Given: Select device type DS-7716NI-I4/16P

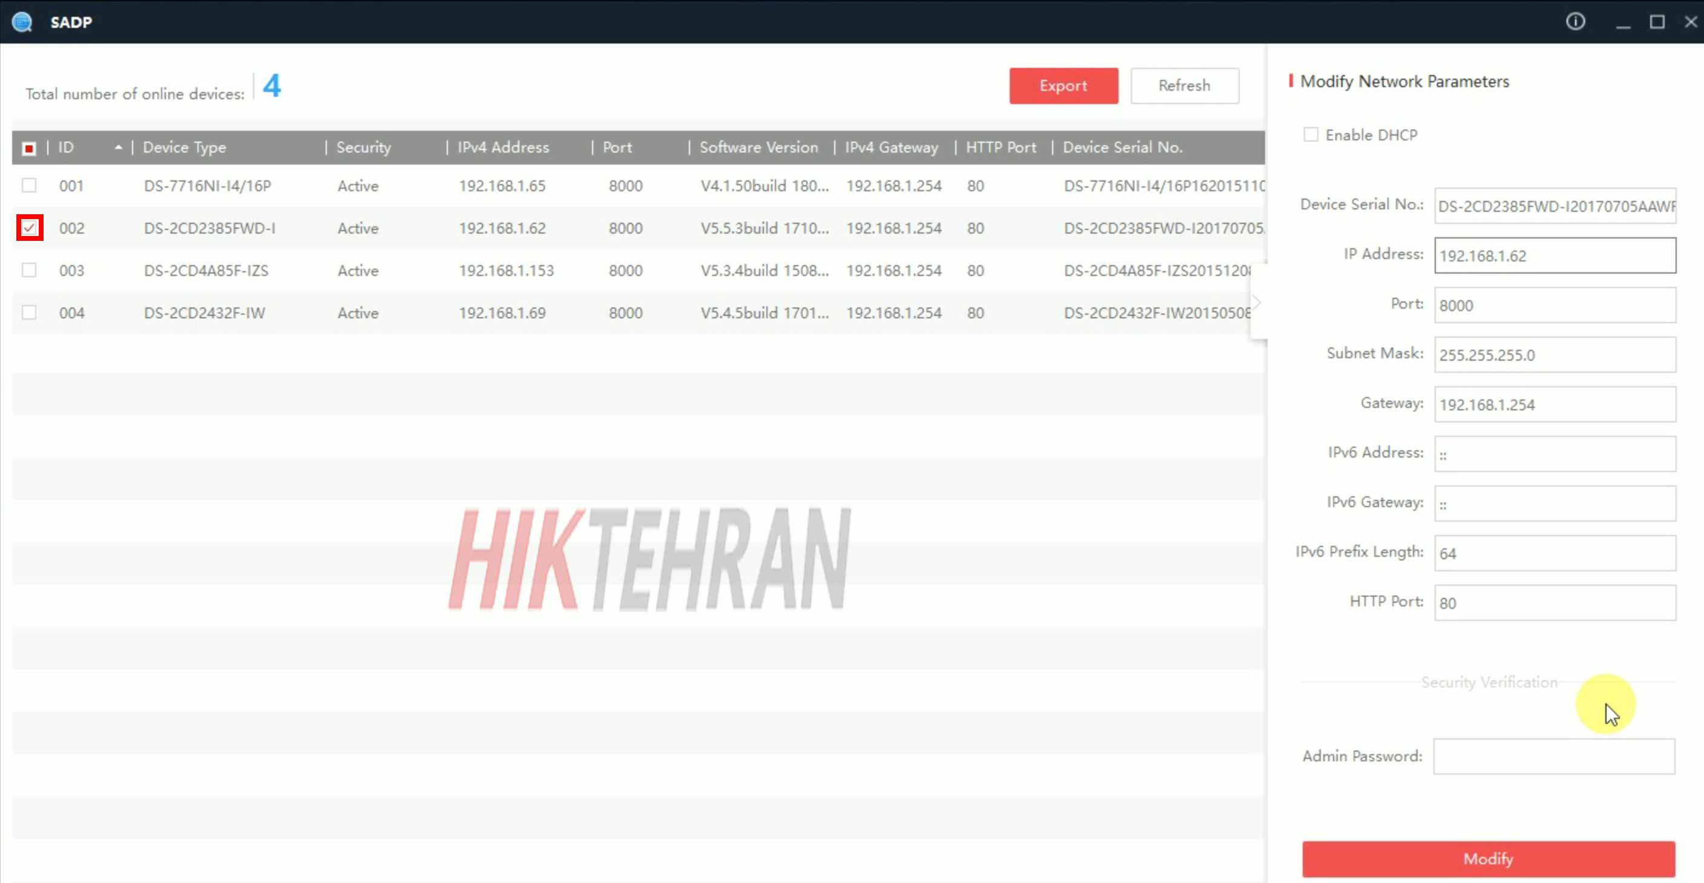Looking at the screenshot, I should [x=208, y=186].
